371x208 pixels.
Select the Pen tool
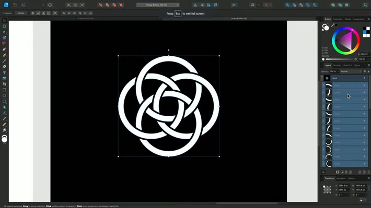pos(4,50)
